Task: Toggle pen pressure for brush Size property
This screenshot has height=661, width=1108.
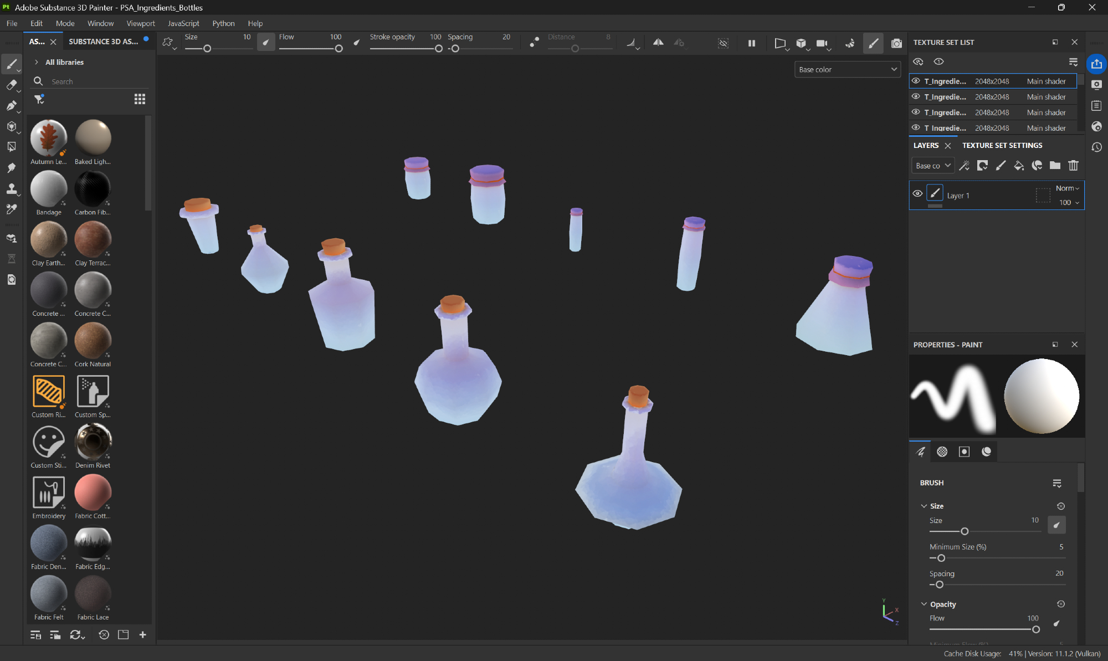Action: (x=1056, y=525)
